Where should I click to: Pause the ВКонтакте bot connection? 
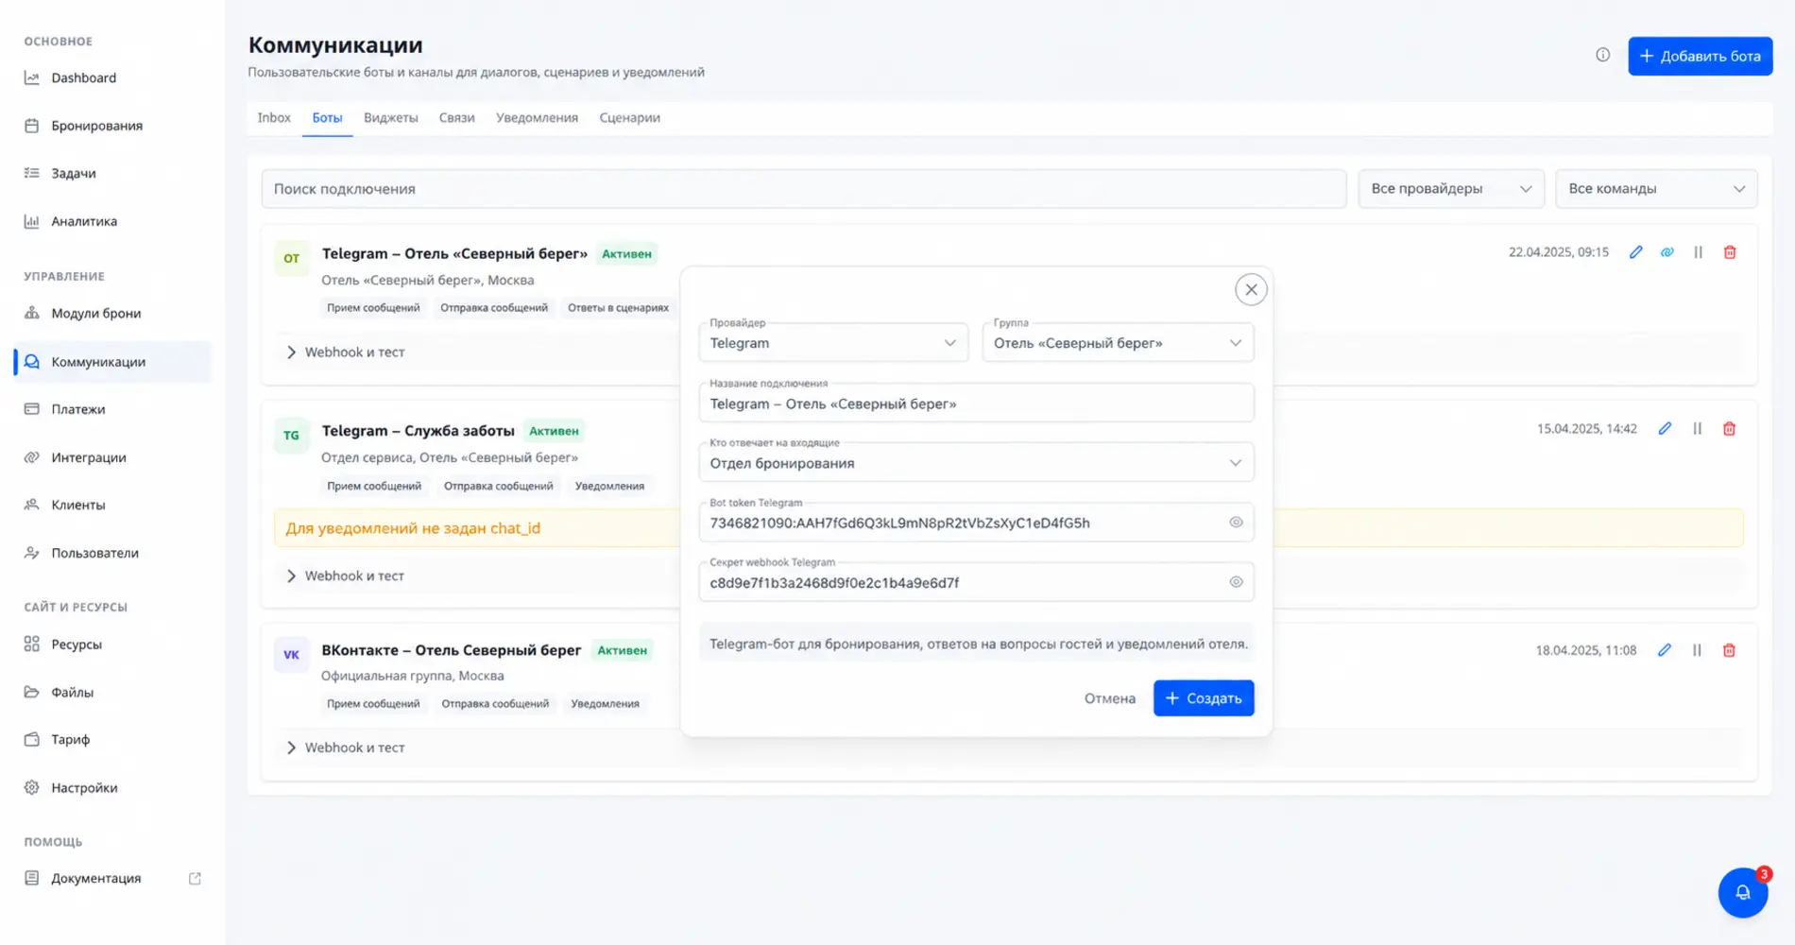[x=1697, y=650]
